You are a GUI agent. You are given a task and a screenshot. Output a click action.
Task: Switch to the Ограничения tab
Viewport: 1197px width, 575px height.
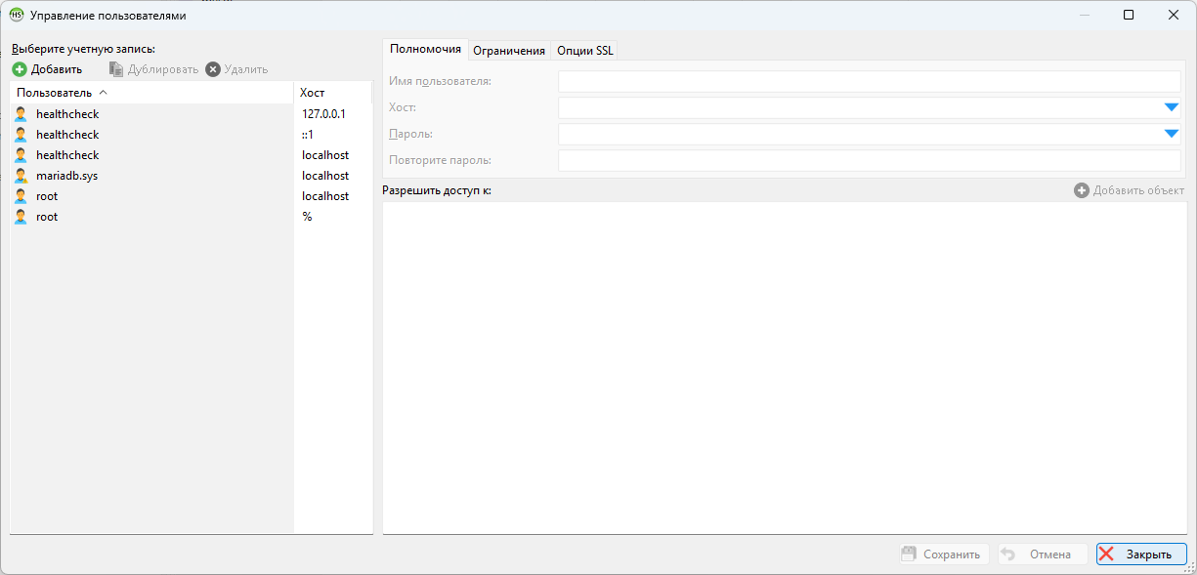tap(508, 51)
